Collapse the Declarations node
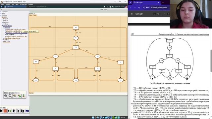Screen dimensions: 212x119 coord(2,26)
